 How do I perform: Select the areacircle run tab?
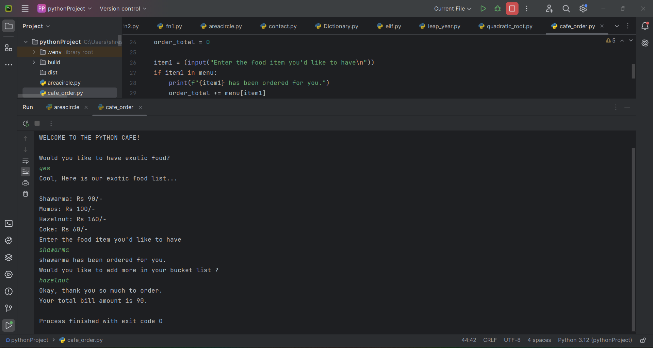63,107
